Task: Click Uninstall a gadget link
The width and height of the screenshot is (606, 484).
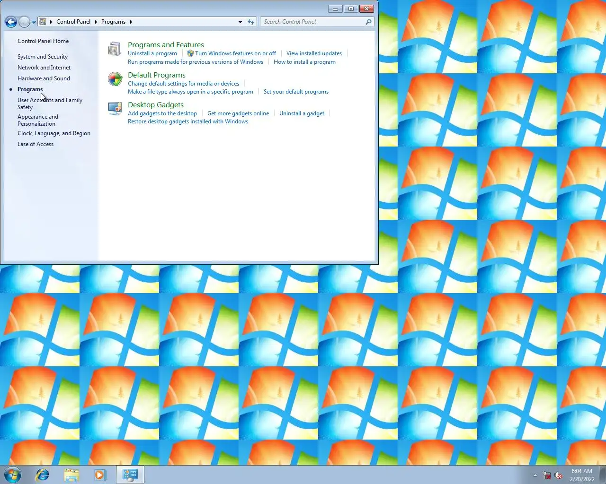Action: pyautogui.click(x=302, y=113)
